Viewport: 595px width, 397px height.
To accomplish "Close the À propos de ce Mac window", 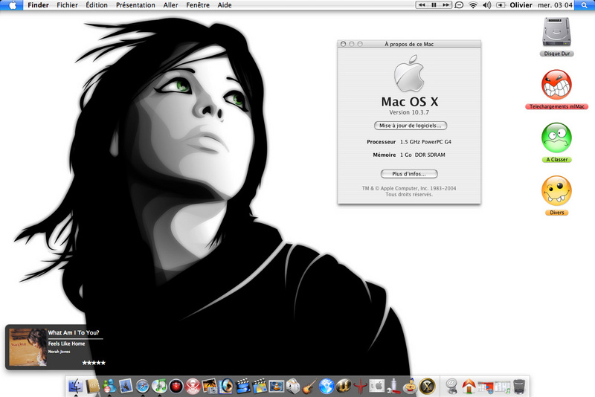I will click(x=343, y=44).
